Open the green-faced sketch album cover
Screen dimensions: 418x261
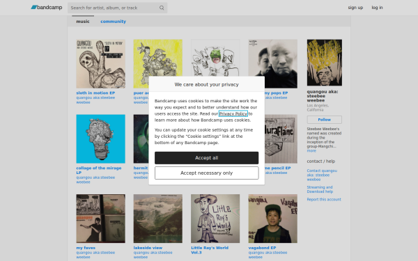(x=215, y=58)
